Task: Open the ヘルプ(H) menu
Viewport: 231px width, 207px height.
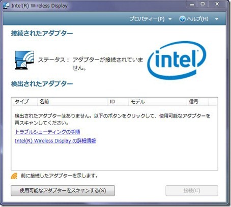Action: tap(197, 19)
